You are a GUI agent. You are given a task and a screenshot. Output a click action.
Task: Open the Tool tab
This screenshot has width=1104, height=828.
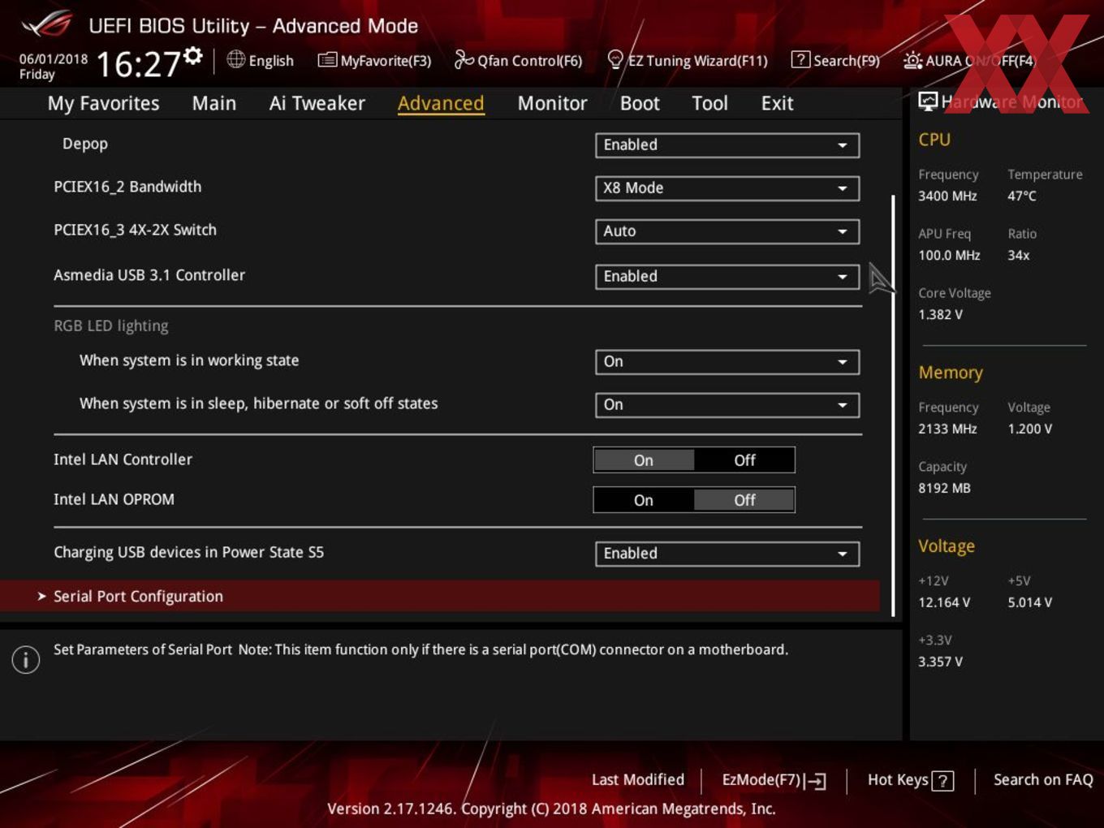(x=709, y=103)
